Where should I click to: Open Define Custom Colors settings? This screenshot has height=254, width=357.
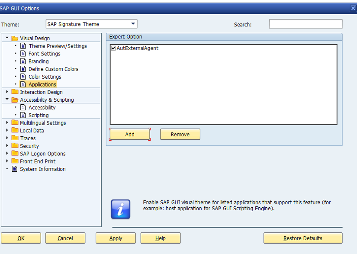tap(53, 69)
